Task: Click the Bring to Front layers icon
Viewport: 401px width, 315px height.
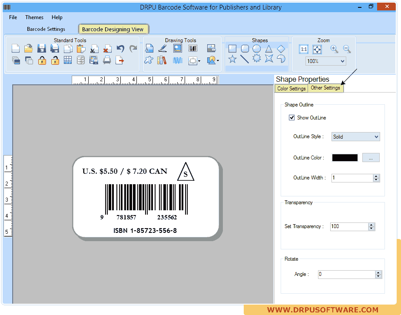Action: tap(16, 60)
